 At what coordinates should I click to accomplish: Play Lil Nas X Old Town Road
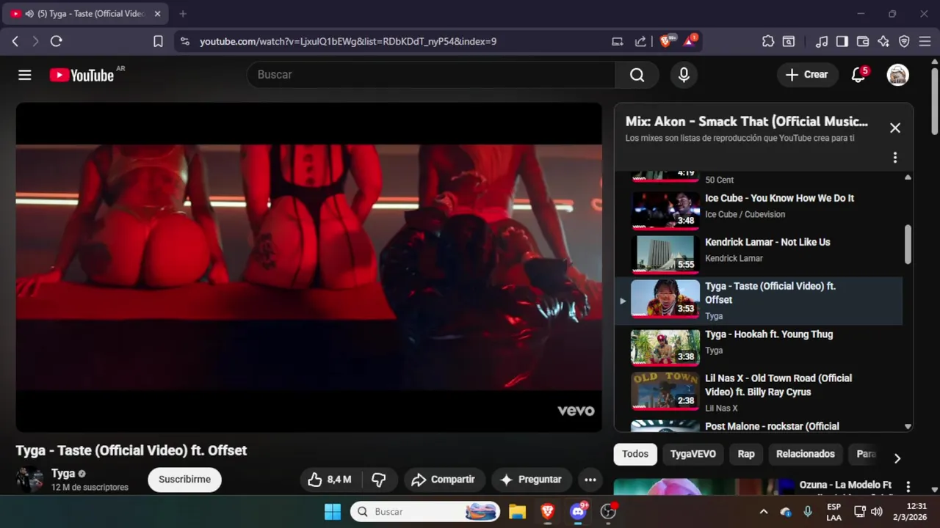pyautogui.click(x=759, y=392)
